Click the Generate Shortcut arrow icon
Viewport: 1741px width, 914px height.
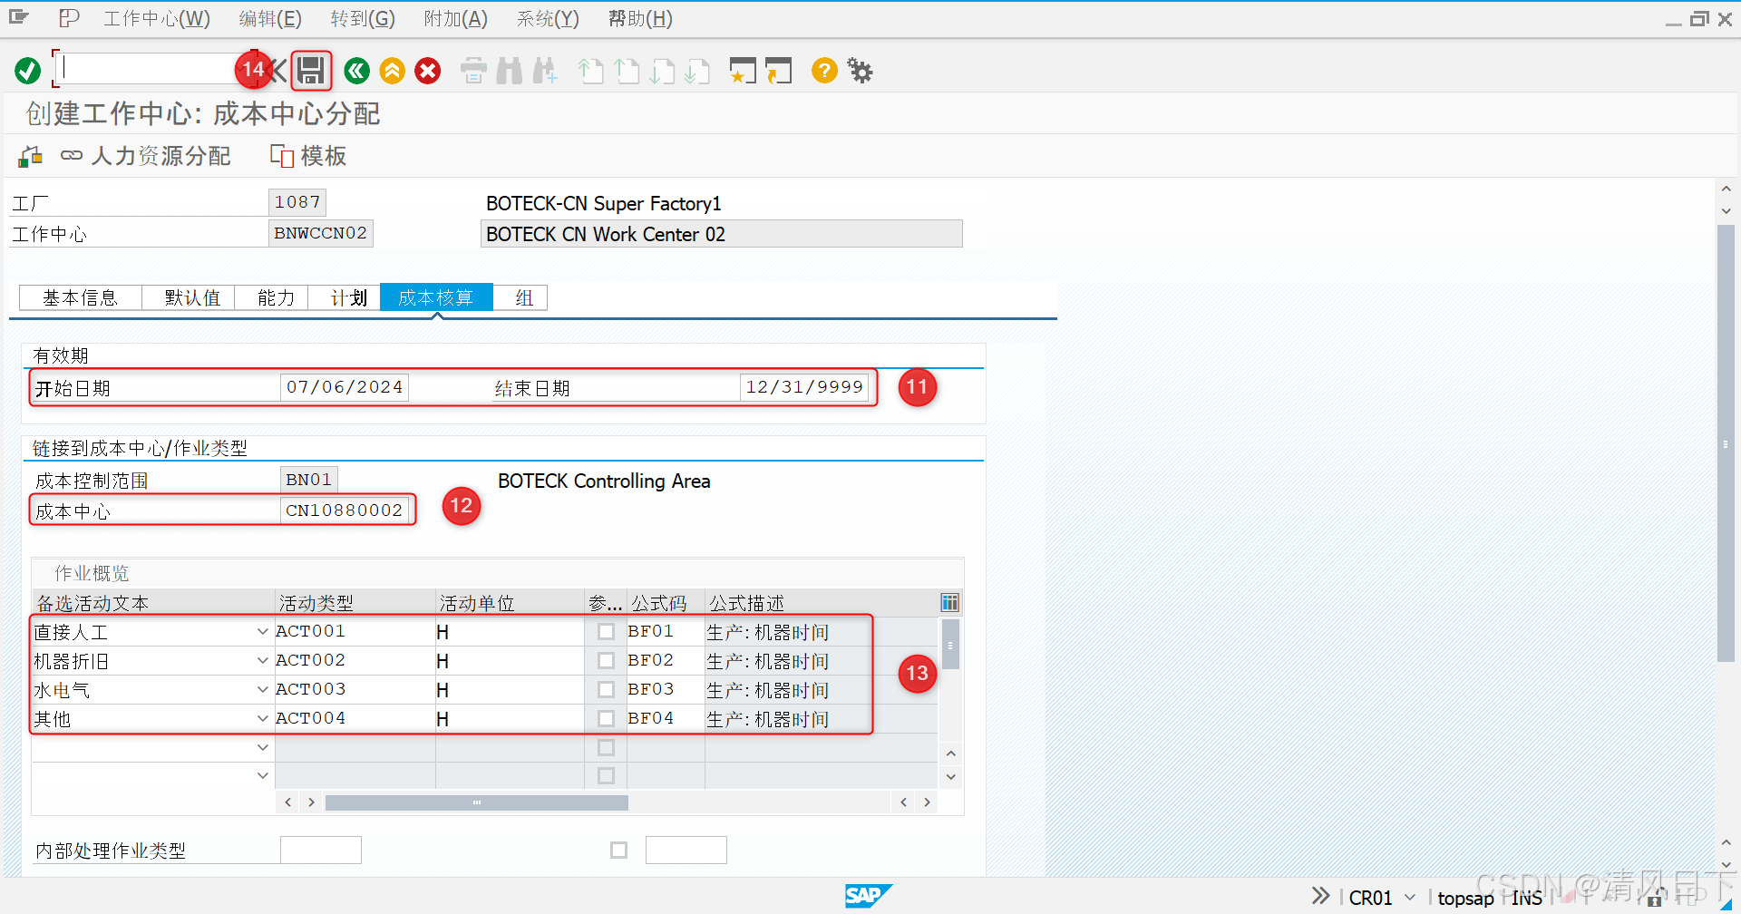click(778, 71)
